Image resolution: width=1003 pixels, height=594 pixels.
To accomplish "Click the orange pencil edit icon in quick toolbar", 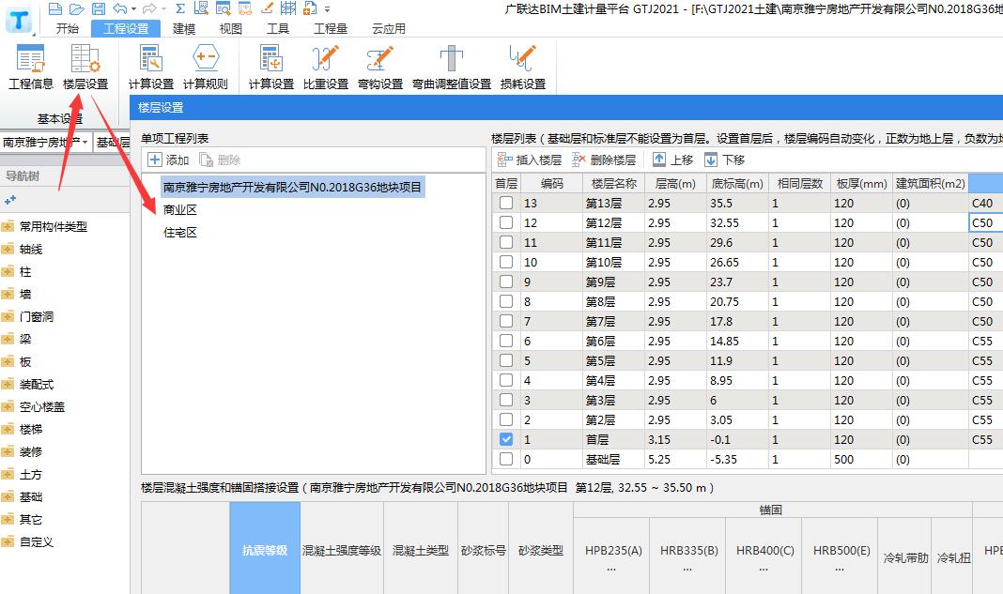I will pyautogui.click(x=268, y=8).
